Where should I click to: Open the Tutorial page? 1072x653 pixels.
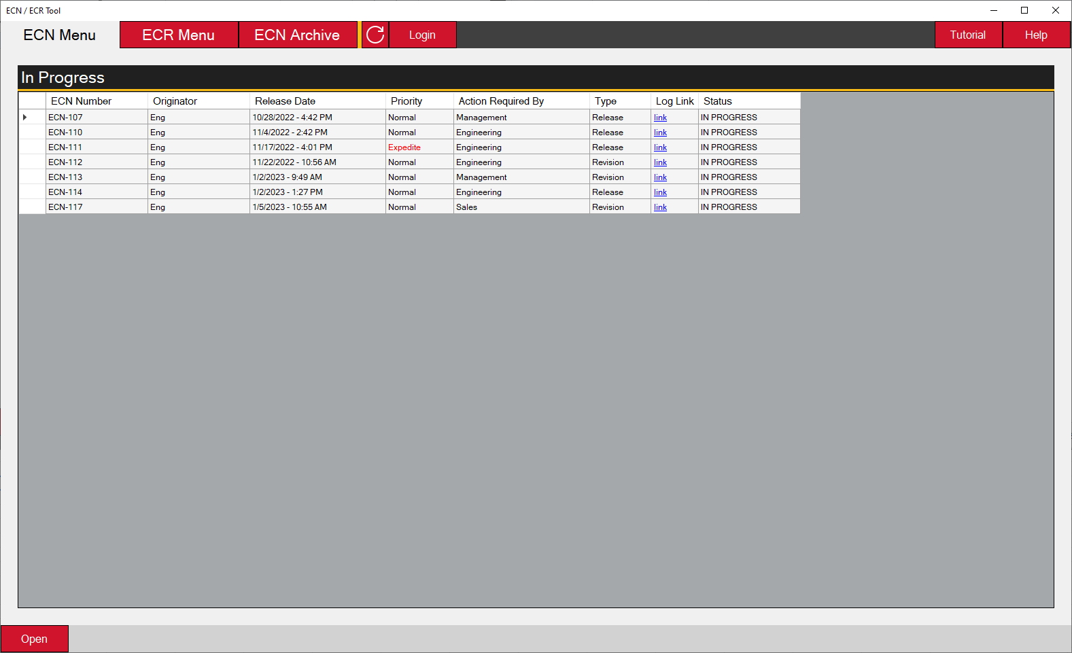click(967, 35)
